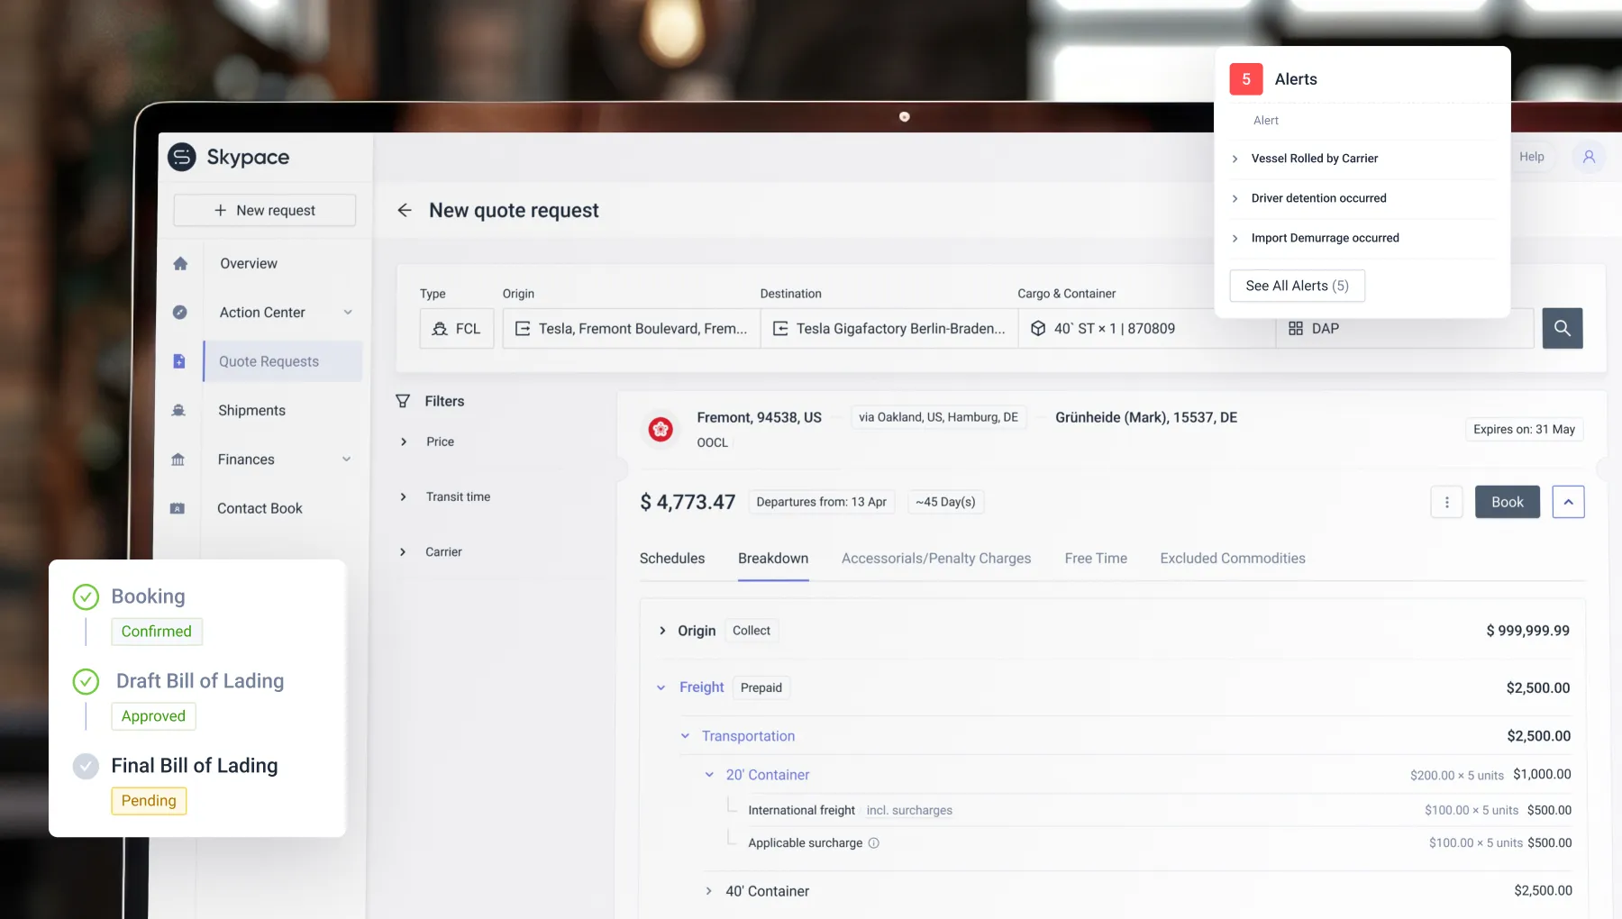Image resolution: width=1622 pixels, height=919 pixels.
Task: Click the Expires on: 31 May label
Action: 1525,430
